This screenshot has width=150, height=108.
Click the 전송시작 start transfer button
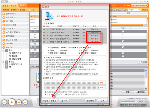pos(90,101)
